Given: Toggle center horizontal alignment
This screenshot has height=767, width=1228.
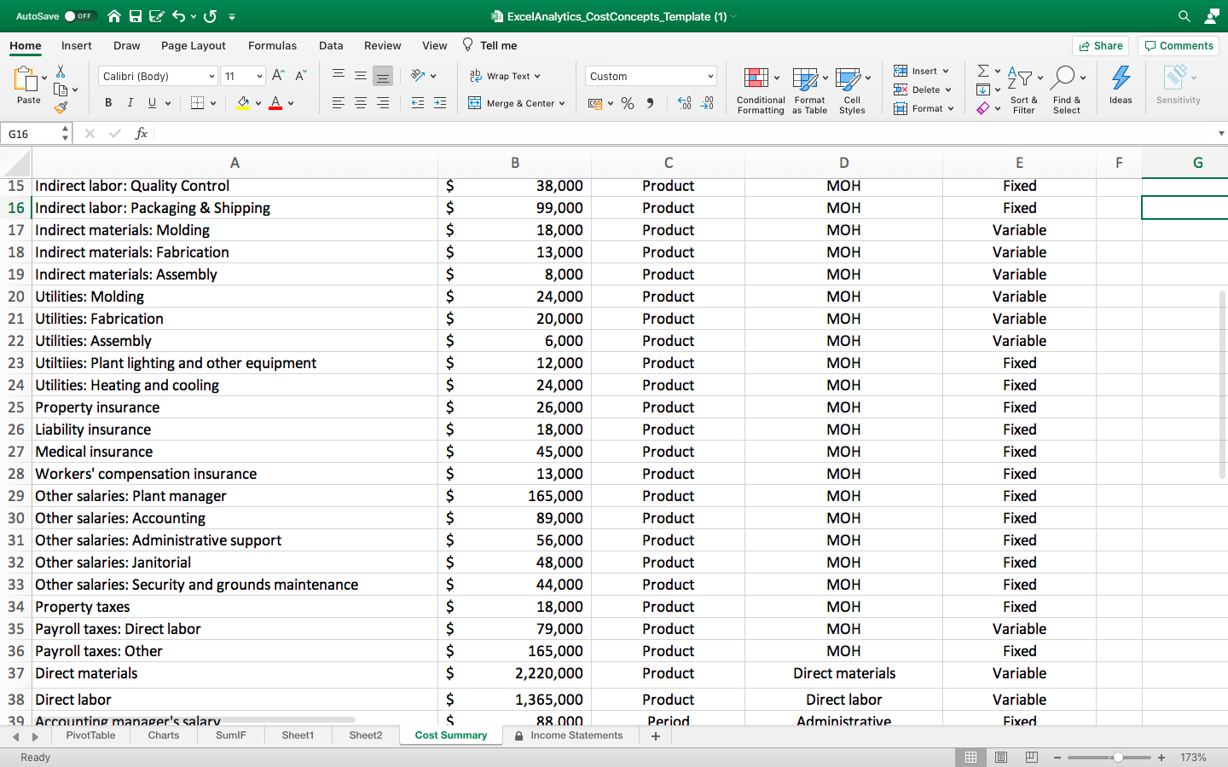Looking at the screenshot, I should click(361, 103).
